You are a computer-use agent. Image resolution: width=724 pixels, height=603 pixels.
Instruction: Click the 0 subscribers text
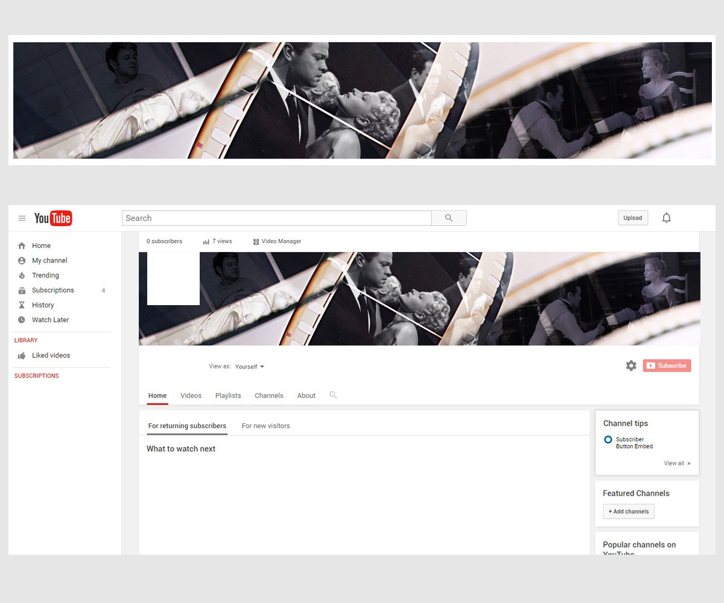(x=164, y=241)
